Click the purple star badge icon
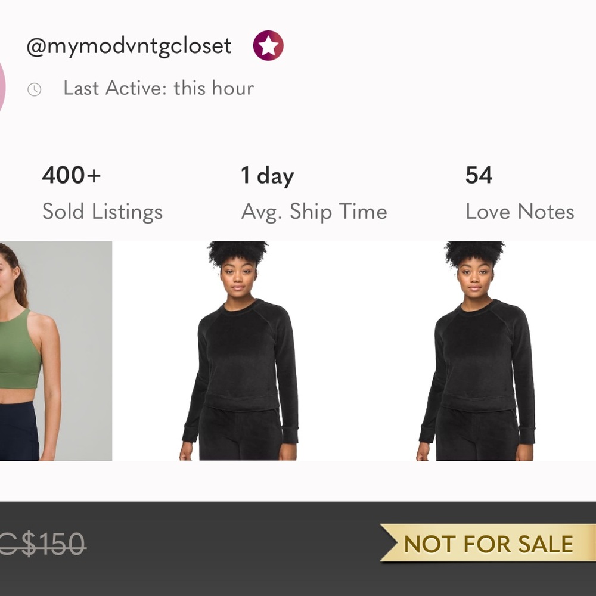This screenshot has width=596, height=596. 268,46
